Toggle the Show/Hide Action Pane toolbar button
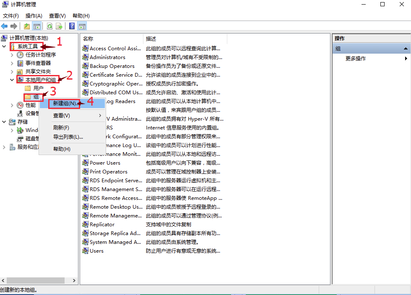 pos(82,26)
